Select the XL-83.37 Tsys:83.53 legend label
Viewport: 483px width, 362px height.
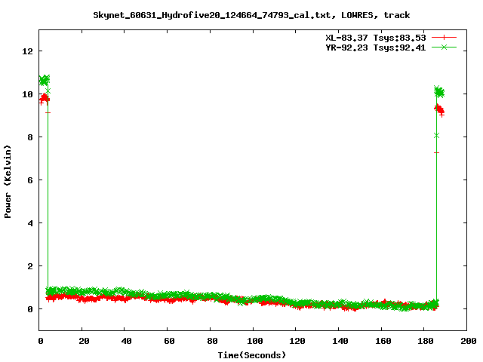376,38
